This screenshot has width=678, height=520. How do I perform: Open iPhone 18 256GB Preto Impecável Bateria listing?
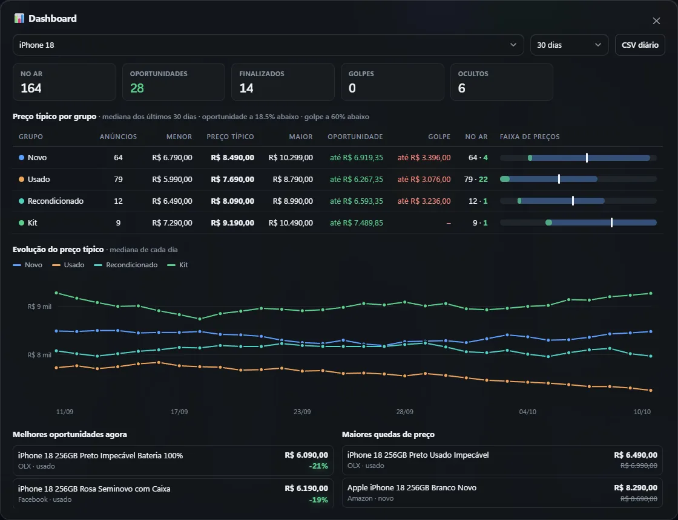pos(173,460)
